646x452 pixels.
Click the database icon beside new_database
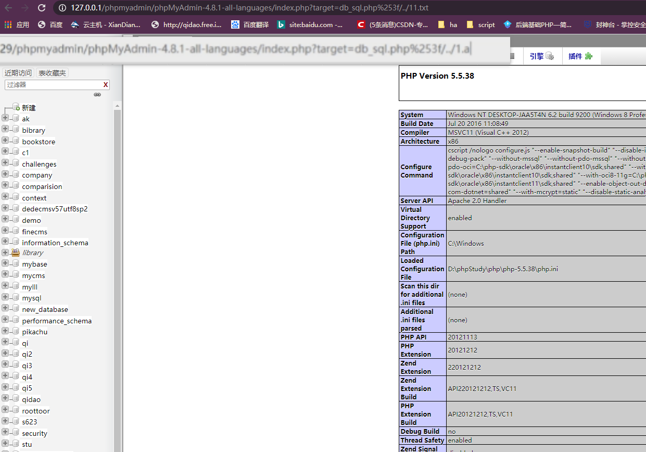click(16, 309)
